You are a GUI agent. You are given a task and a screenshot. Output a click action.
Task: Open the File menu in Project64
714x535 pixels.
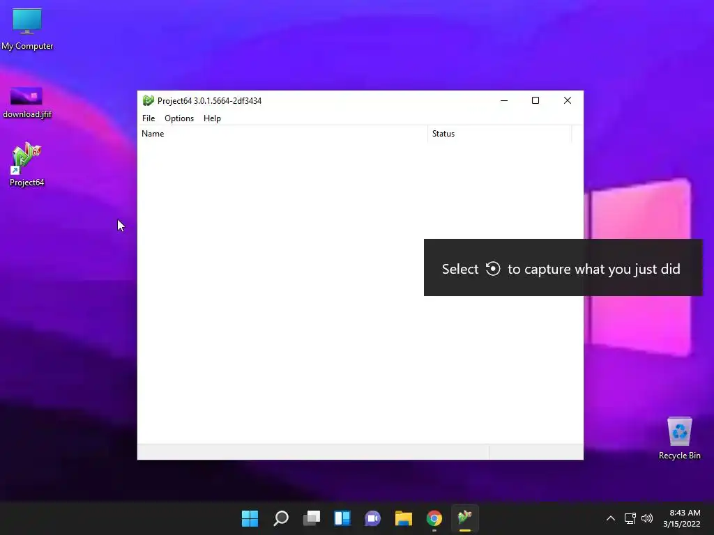pos(149,118)
